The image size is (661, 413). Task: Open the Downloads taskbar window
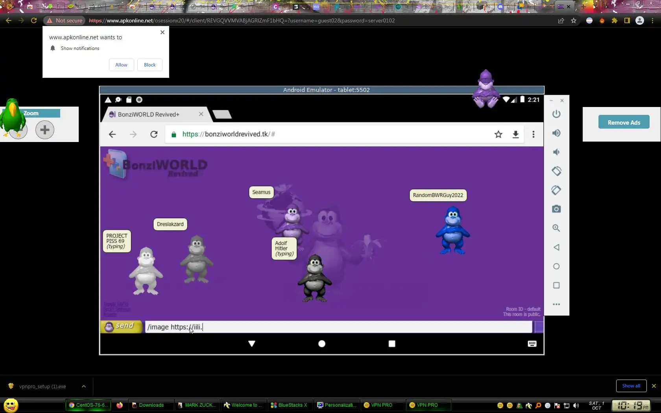pyautogui.click(x=151, y=405)
